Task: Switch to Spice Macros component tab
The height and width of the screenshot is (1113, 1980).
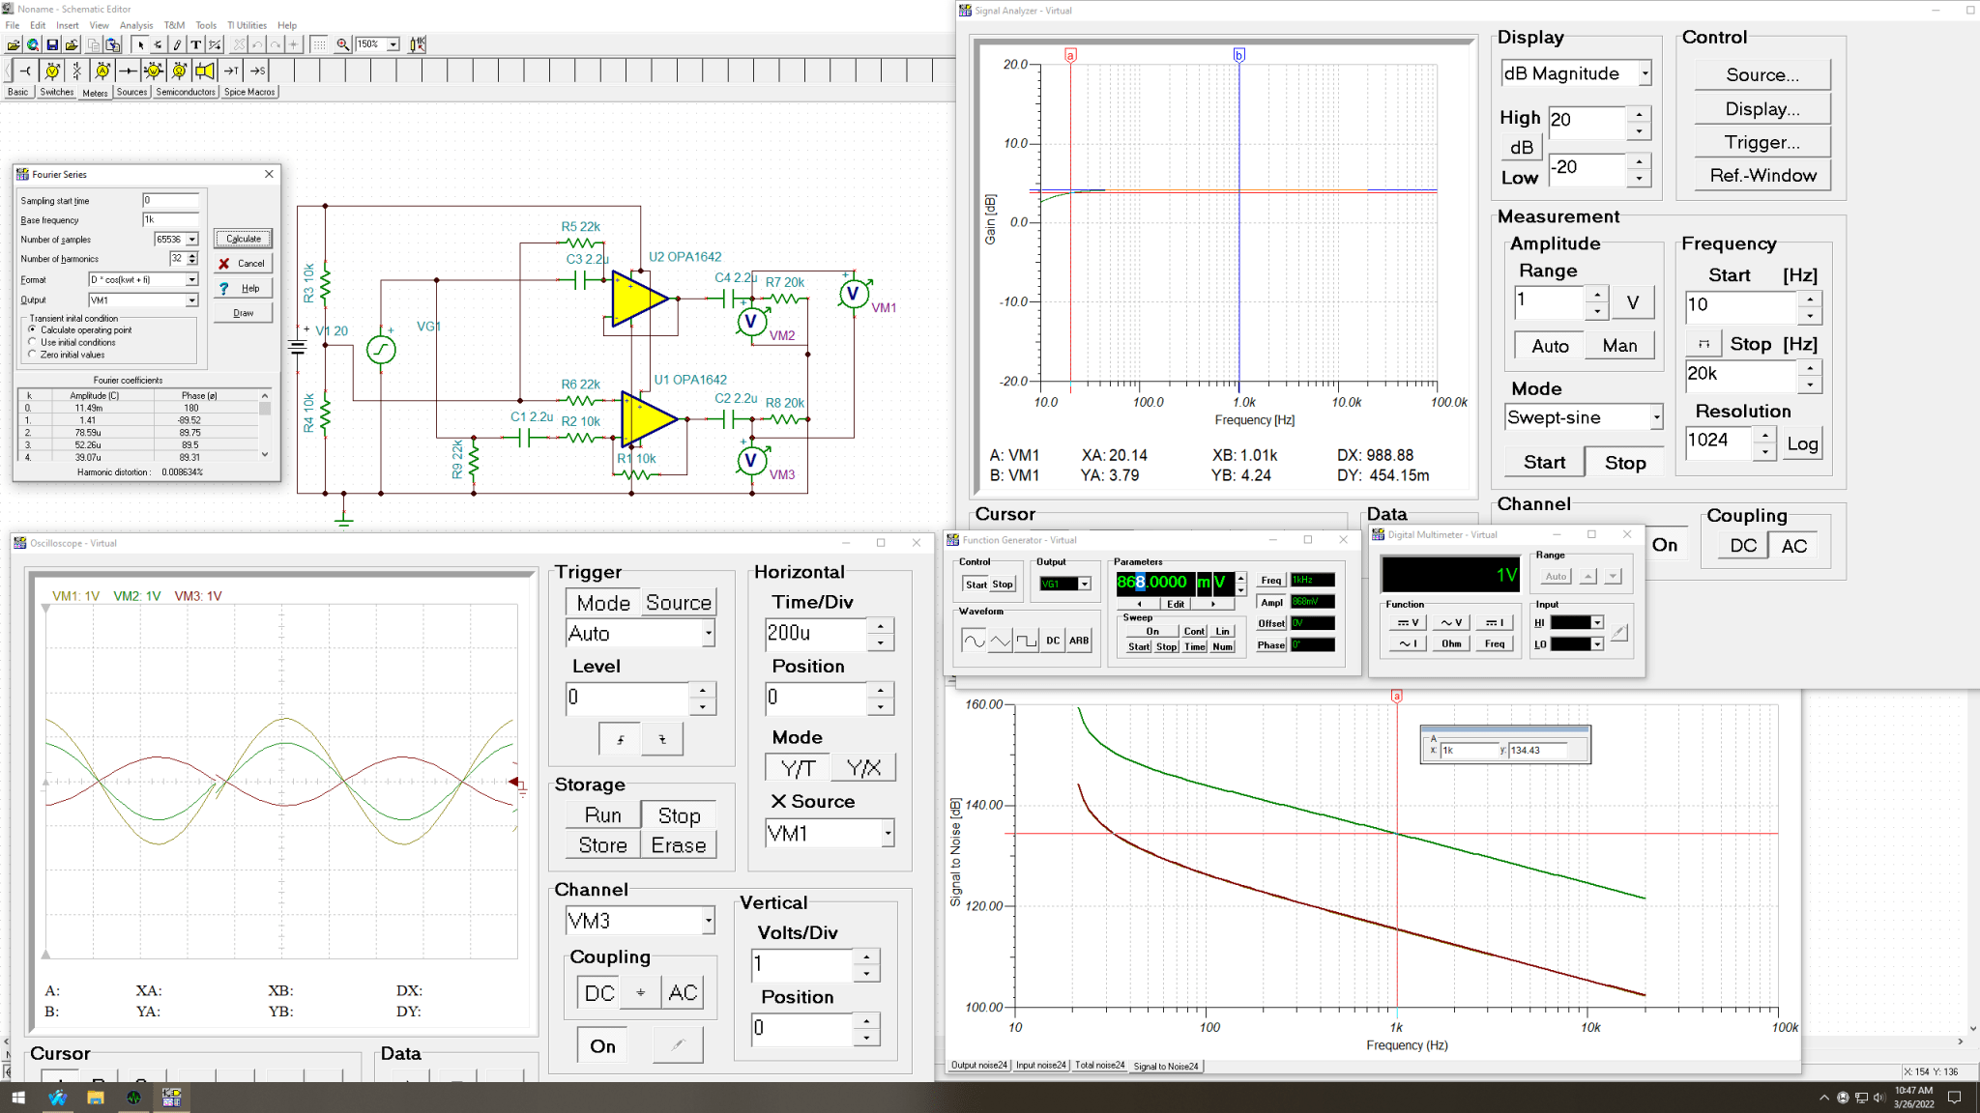Action: 249,92
